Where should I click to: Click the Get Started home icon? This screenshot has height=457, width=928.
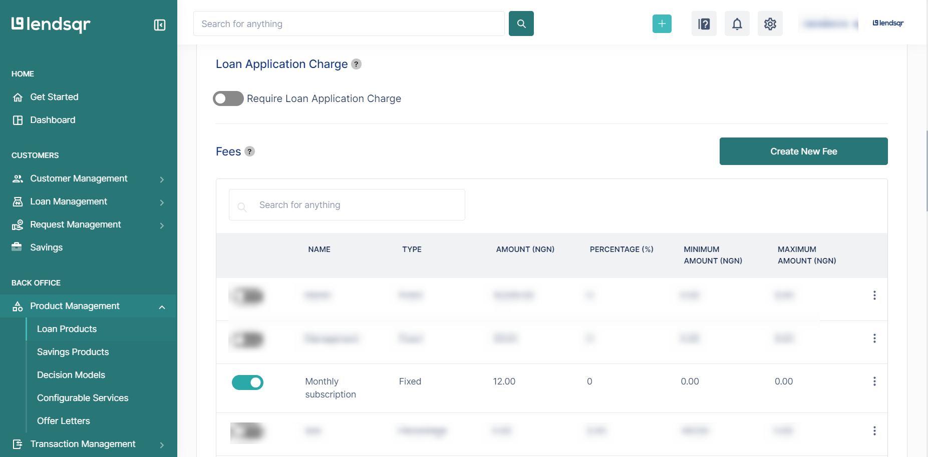click(18, 97)
